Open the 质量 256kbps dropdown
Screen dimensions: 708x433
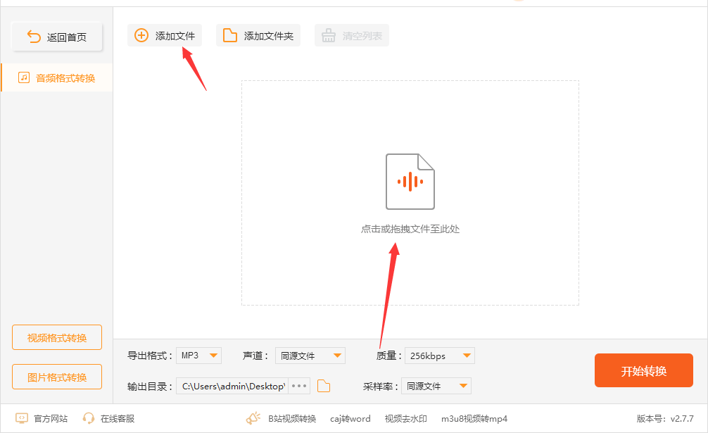440,356
